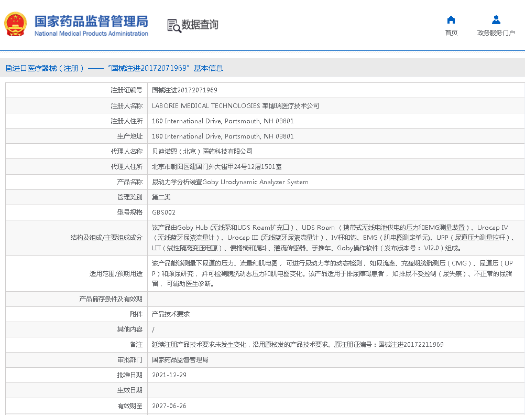
Task: Click the 数据查询 header label
Action: coord(200,25)
